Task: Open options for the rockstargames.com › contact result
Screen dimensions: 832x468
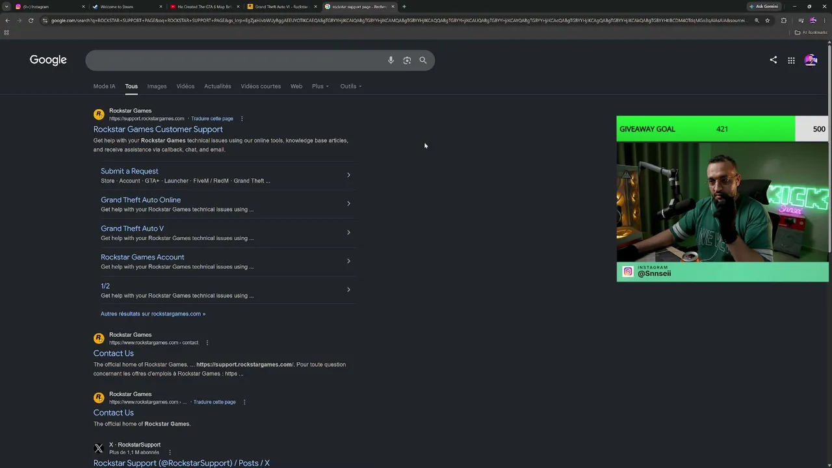Action: [207, 343]
